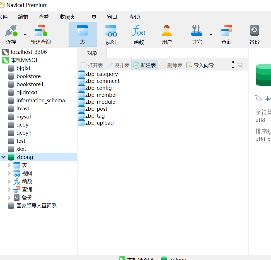Open the dropdown arrow beside 连接

(x=25, y=35)
